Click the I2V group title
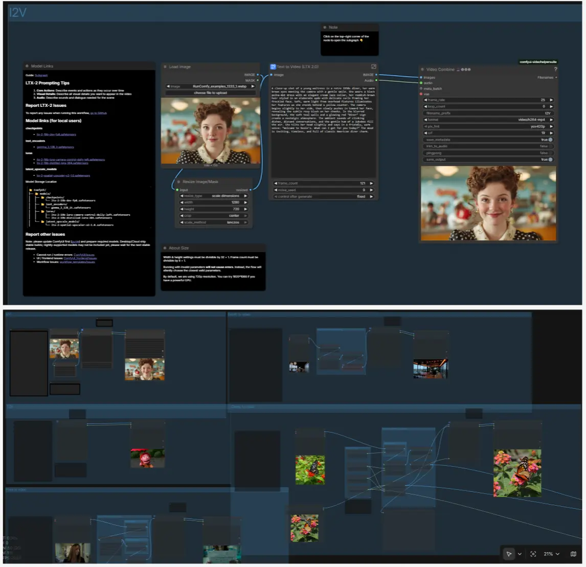This screenshot has height=567, width=586. (17, 13)
